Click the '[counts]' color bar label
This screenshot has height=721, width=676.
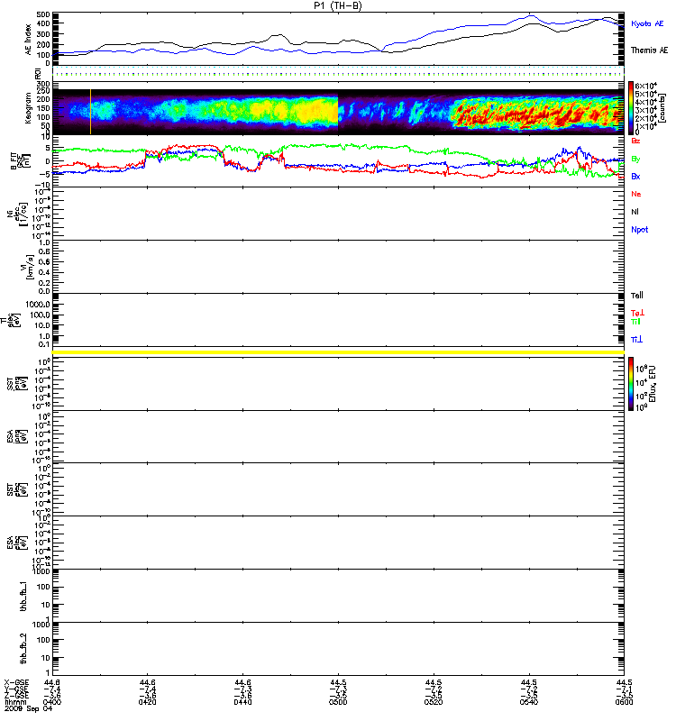tap(662, 108)
